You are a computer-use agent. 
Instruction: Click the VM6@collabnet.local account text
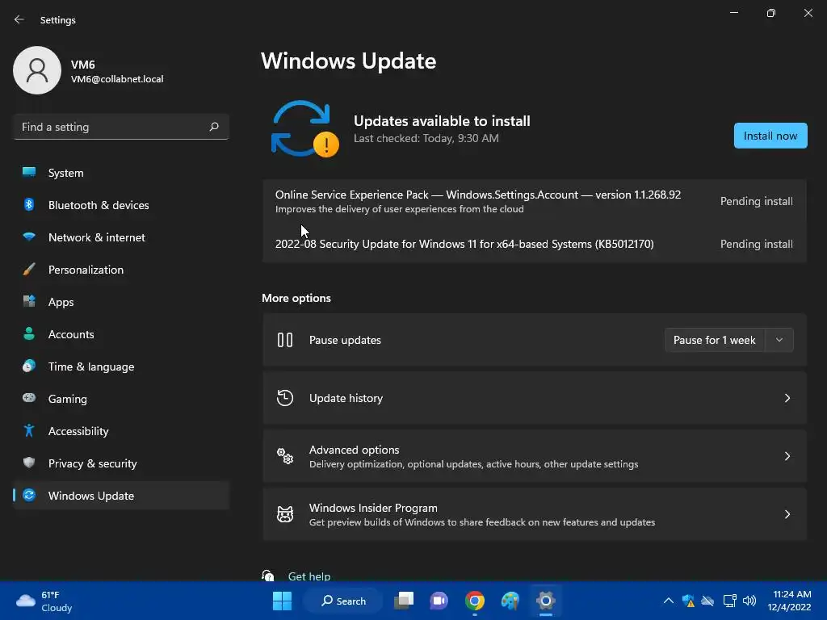coord(117,79)
